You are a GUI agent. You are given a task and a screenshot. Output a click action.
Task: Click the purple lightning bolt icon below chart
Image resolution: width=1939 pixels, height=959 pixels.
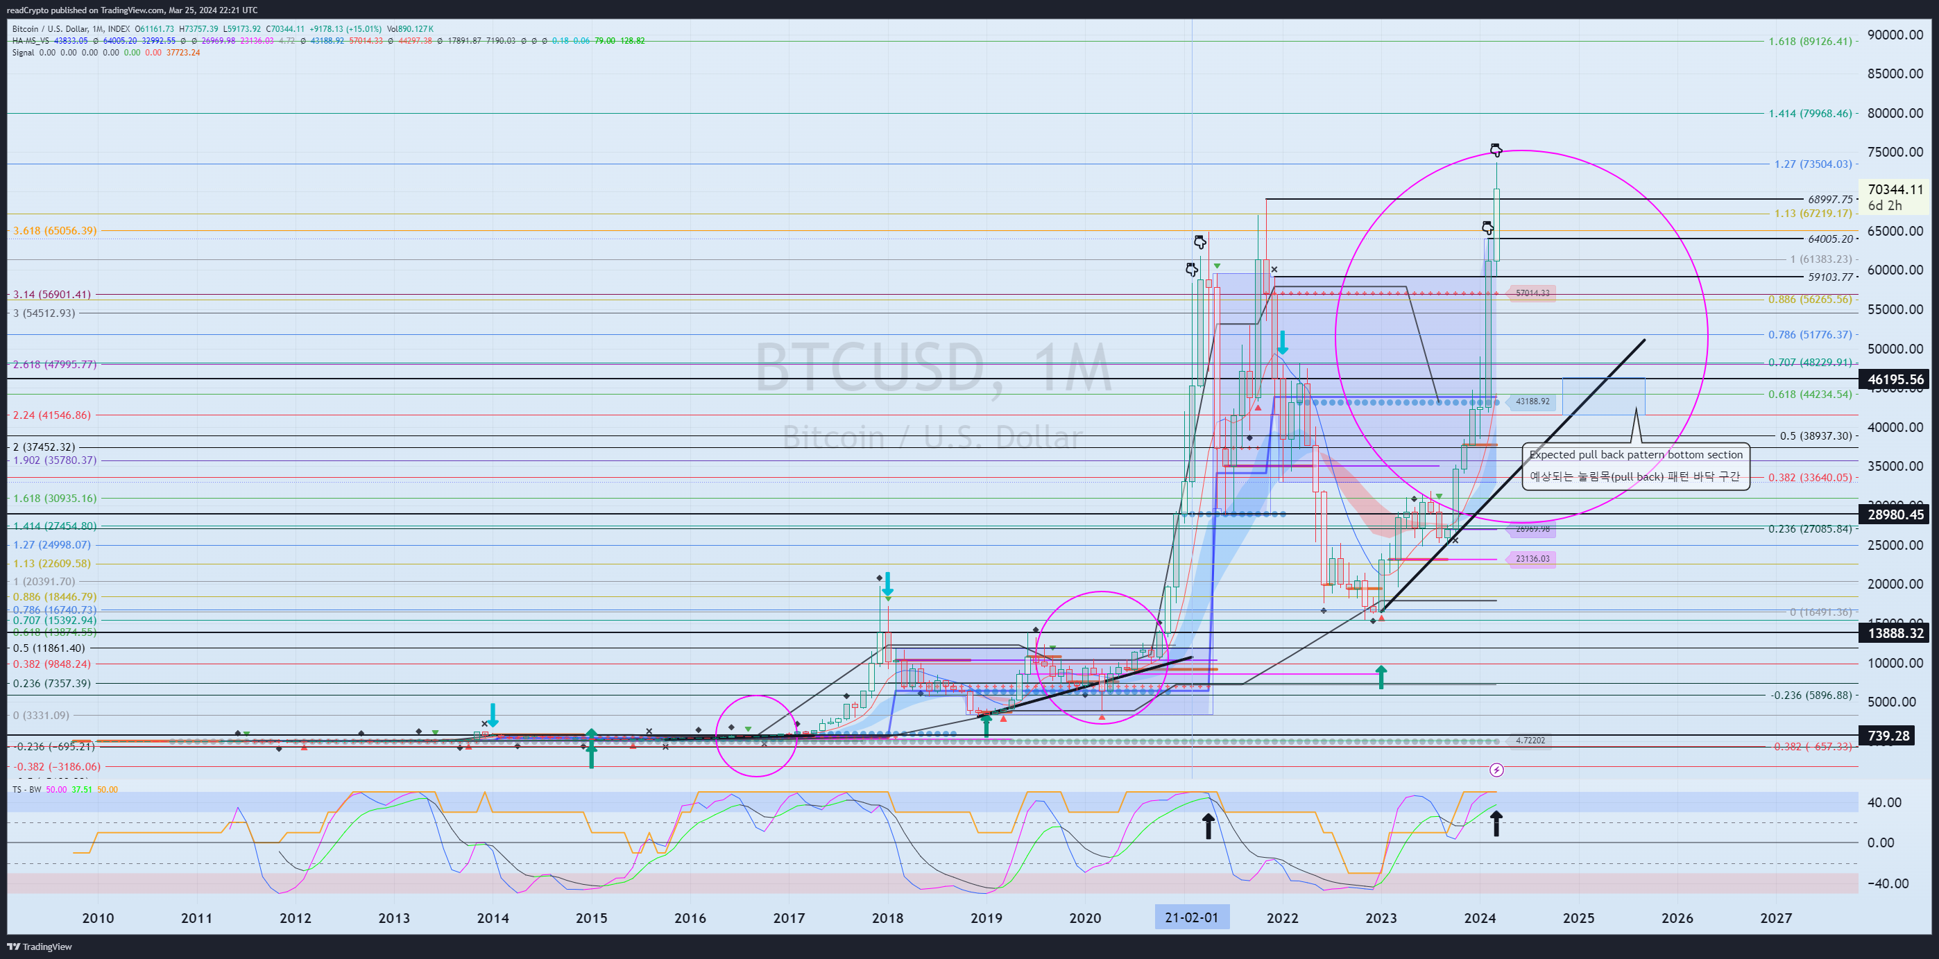[x=1496, y=770]
